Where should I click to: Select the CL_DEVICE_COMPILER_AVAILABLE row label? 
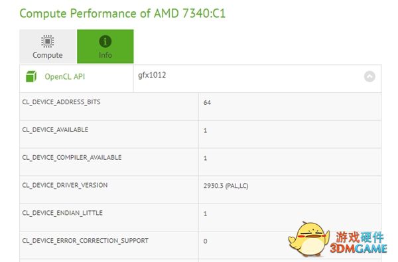pos(72,157)
